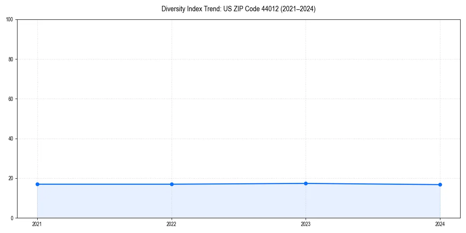
Task: Click the chart title text
Action: [x=238, y=9]
